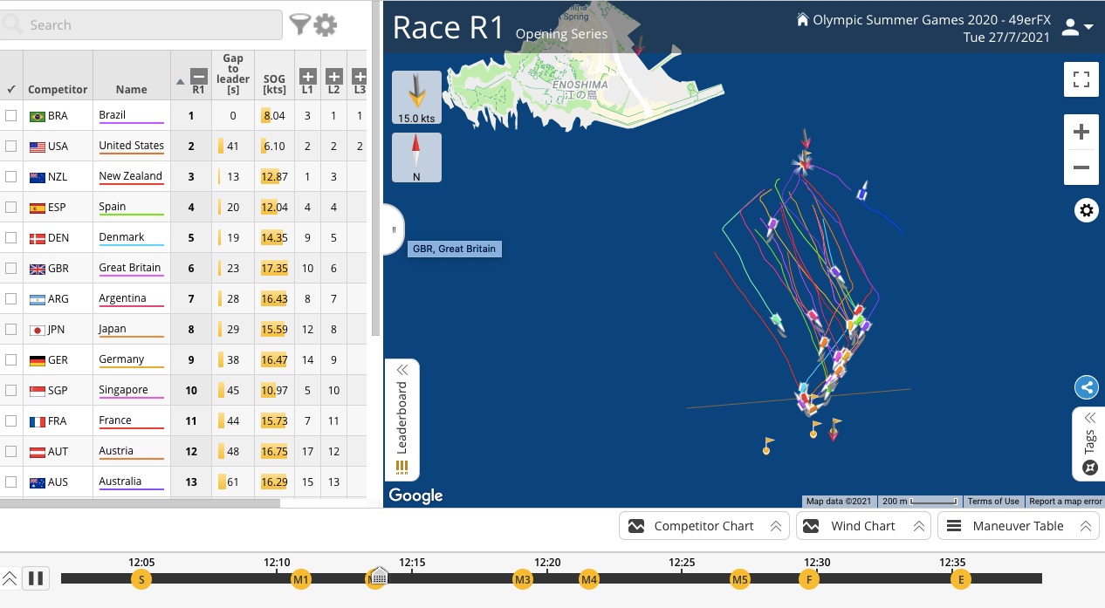Expand the Maneuver Table panel
Image resolution: width=1105 pixels, height=608 pixels.
(x=1018, y=526)
